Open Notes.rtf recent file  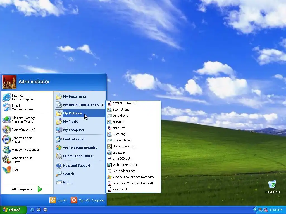pos(134,128)
